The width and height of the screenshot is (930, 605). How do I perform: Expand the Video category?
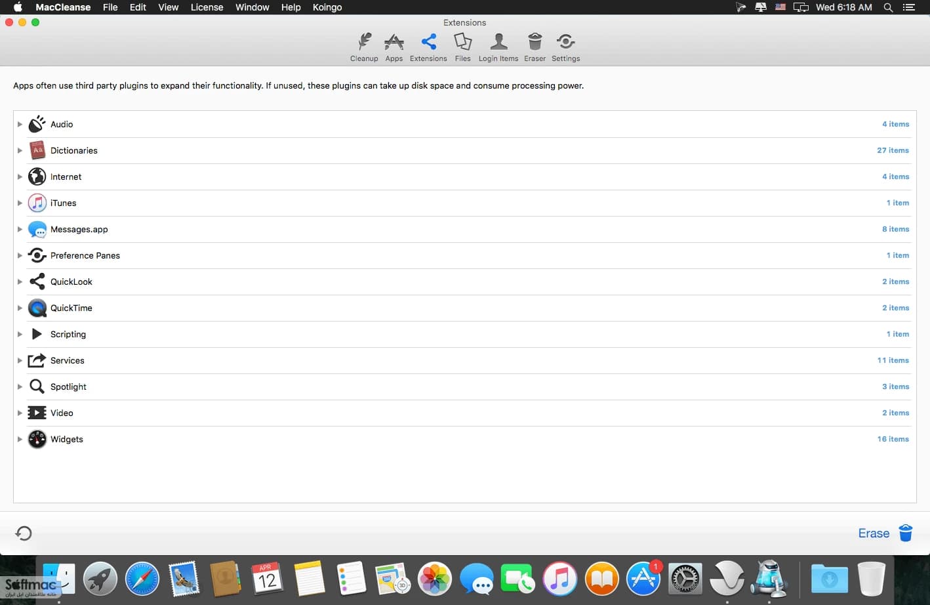pyautogui.click(x=20, y=413)
